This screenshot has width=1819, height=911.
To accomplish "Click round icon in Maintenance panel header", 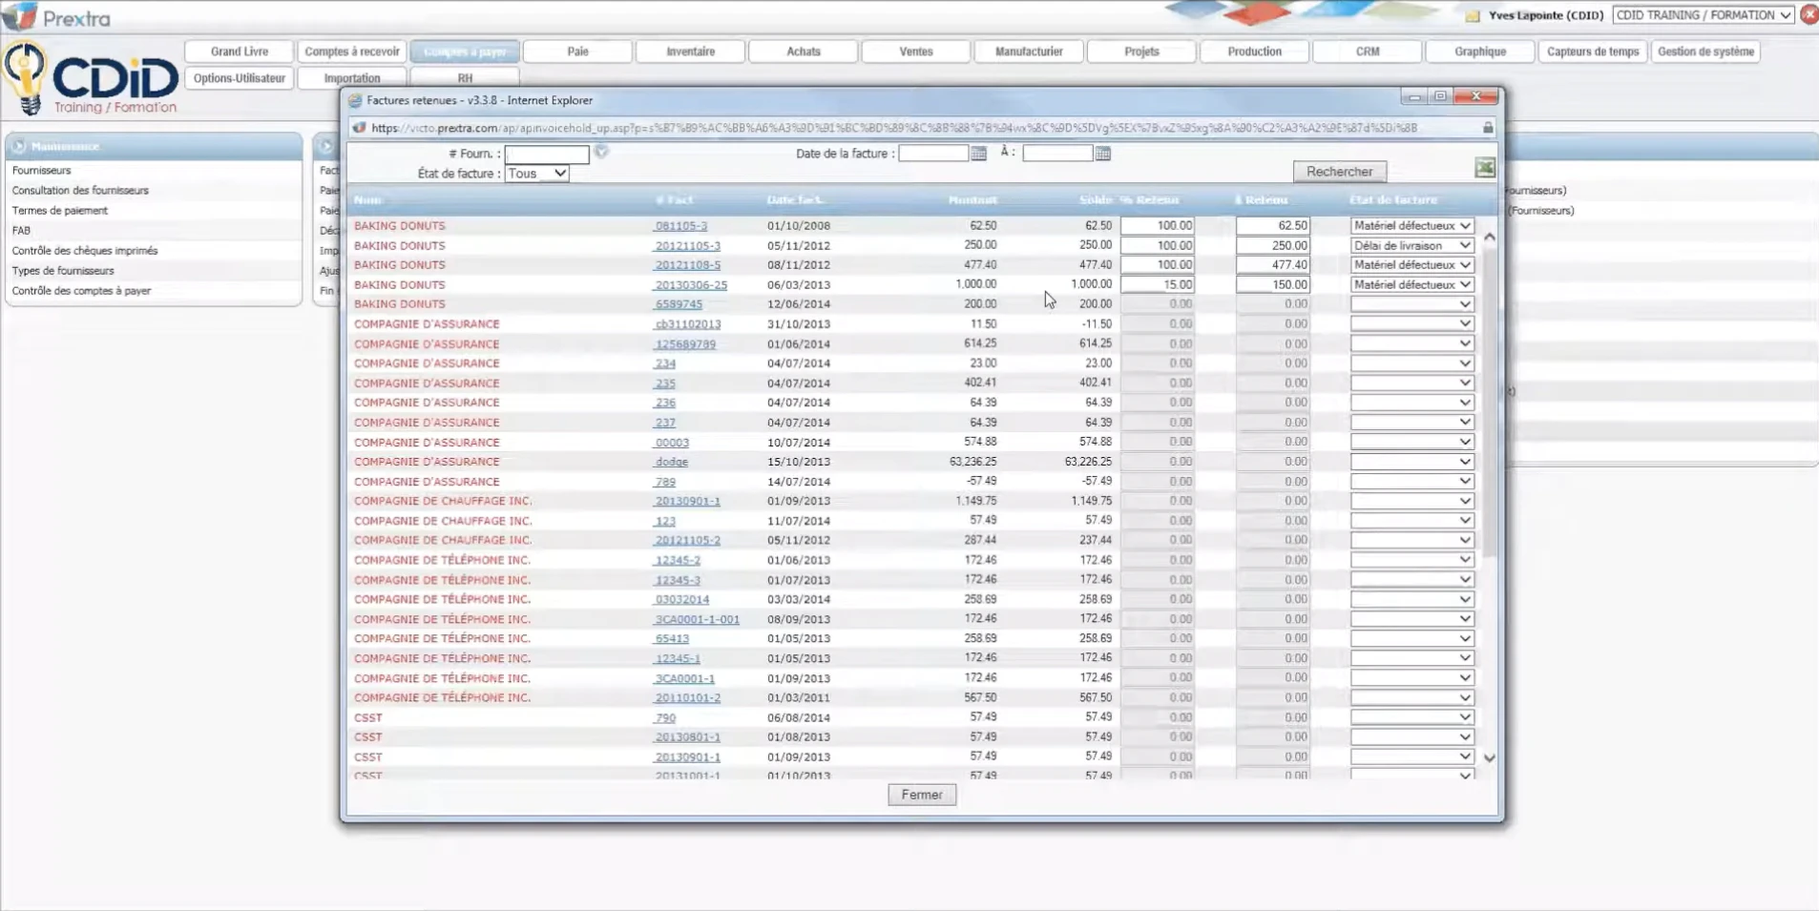I will tap(19, 146).
